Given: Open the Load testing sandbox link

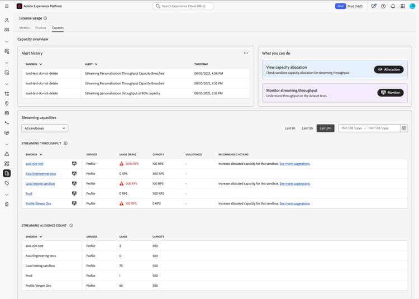Looking at the screenshot, I should (40, 183).
